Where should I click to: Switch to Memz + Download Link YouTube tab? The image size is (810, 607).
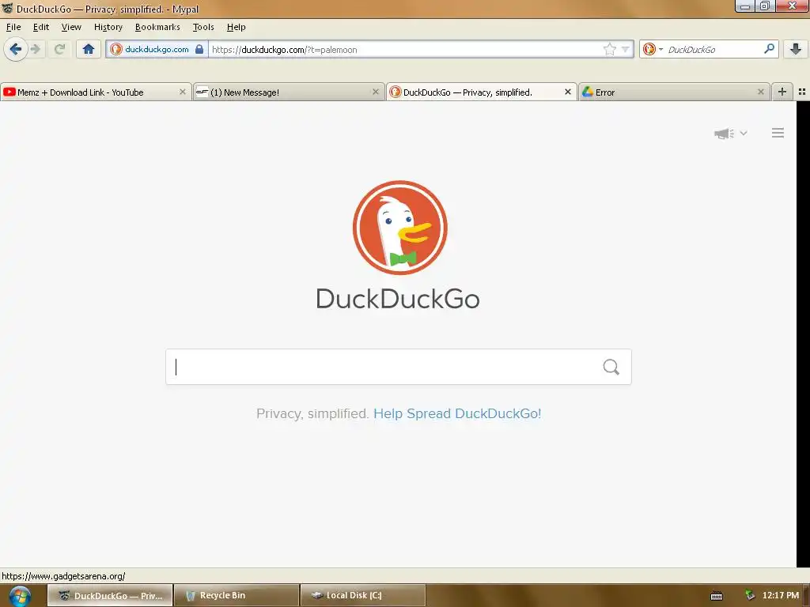coord(96,92)
